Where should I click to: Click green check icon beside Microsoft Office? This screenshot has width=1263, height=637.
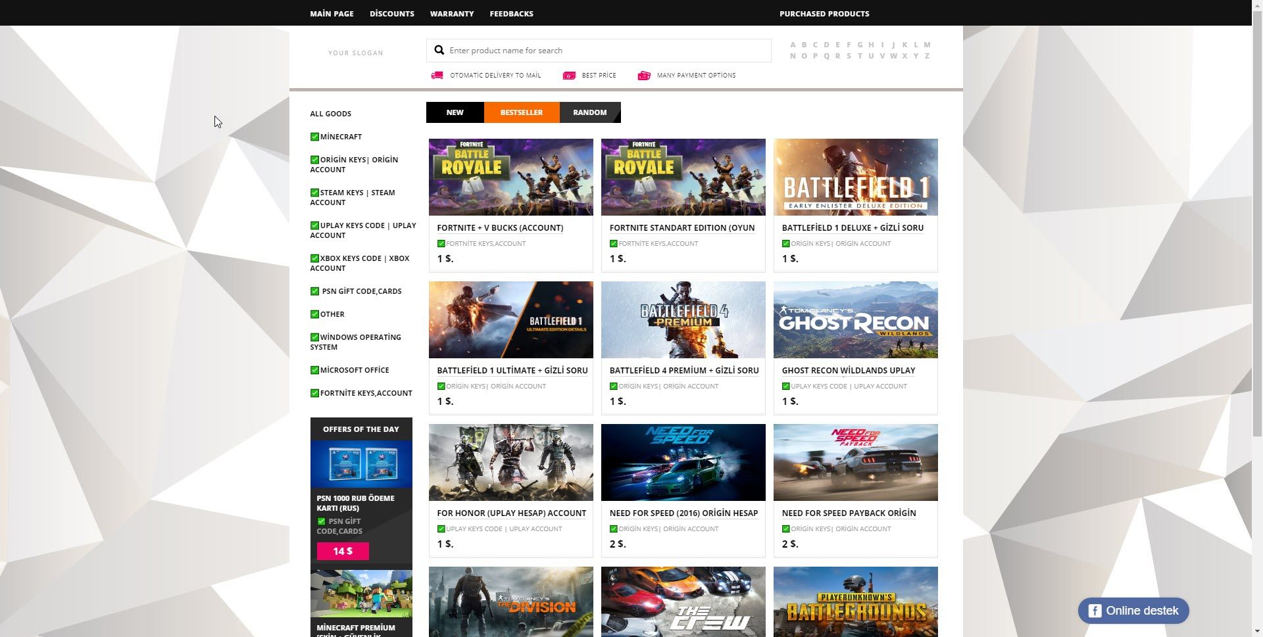tap(314, 370)
